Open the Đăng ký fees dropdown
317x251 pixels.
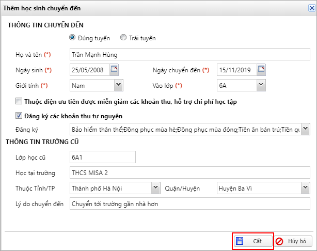point(305,129)
